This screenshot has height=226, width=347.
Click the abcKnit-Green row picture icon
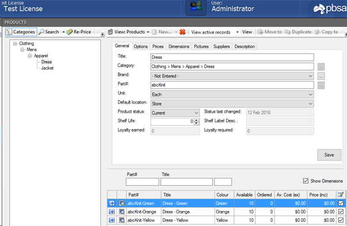pos(122,203)
